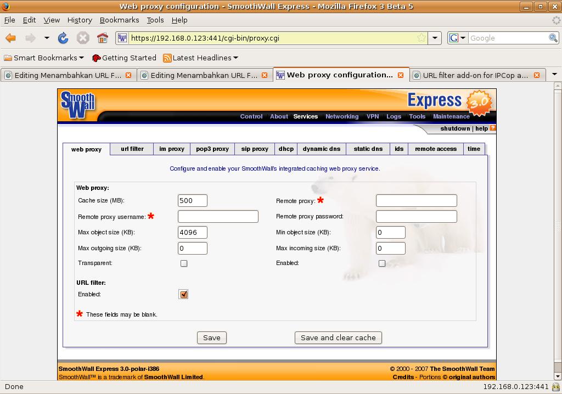This screenshot has height=394, width=562.
Task: Enable the Transparent proxy checkbox
Action: click(x=184, y=263)
